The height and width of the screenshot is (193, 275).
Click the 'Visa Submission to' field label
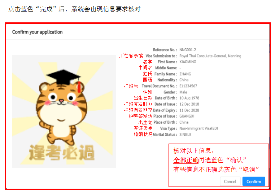pos(161,56)
